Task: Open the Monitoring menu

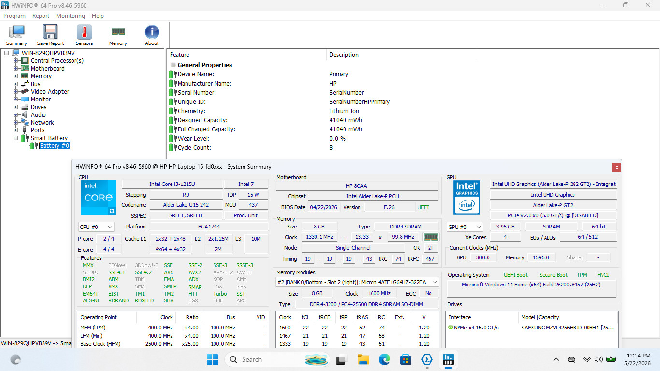Action: (x=70, y=16)
